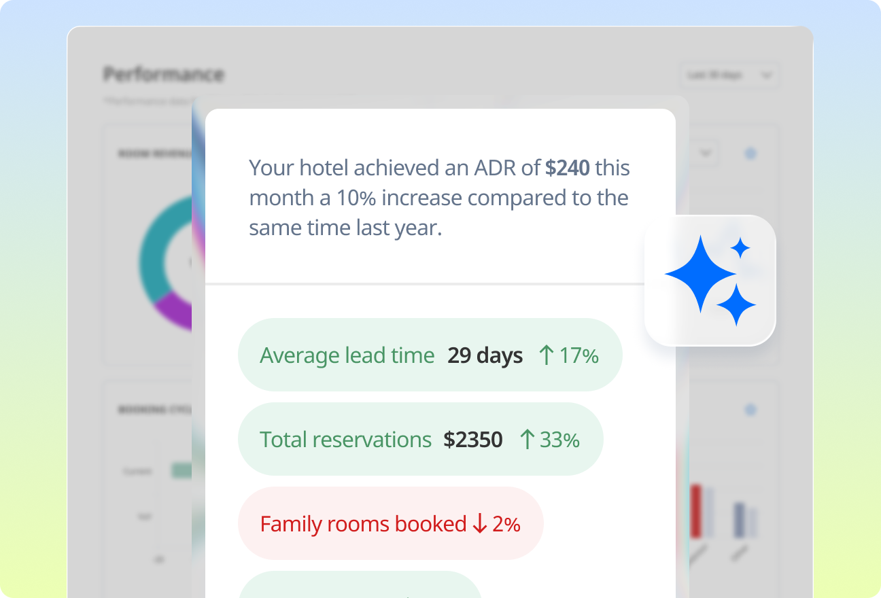
Task: Click the blue settings icon on the revenue card
Action: point(750,154)
